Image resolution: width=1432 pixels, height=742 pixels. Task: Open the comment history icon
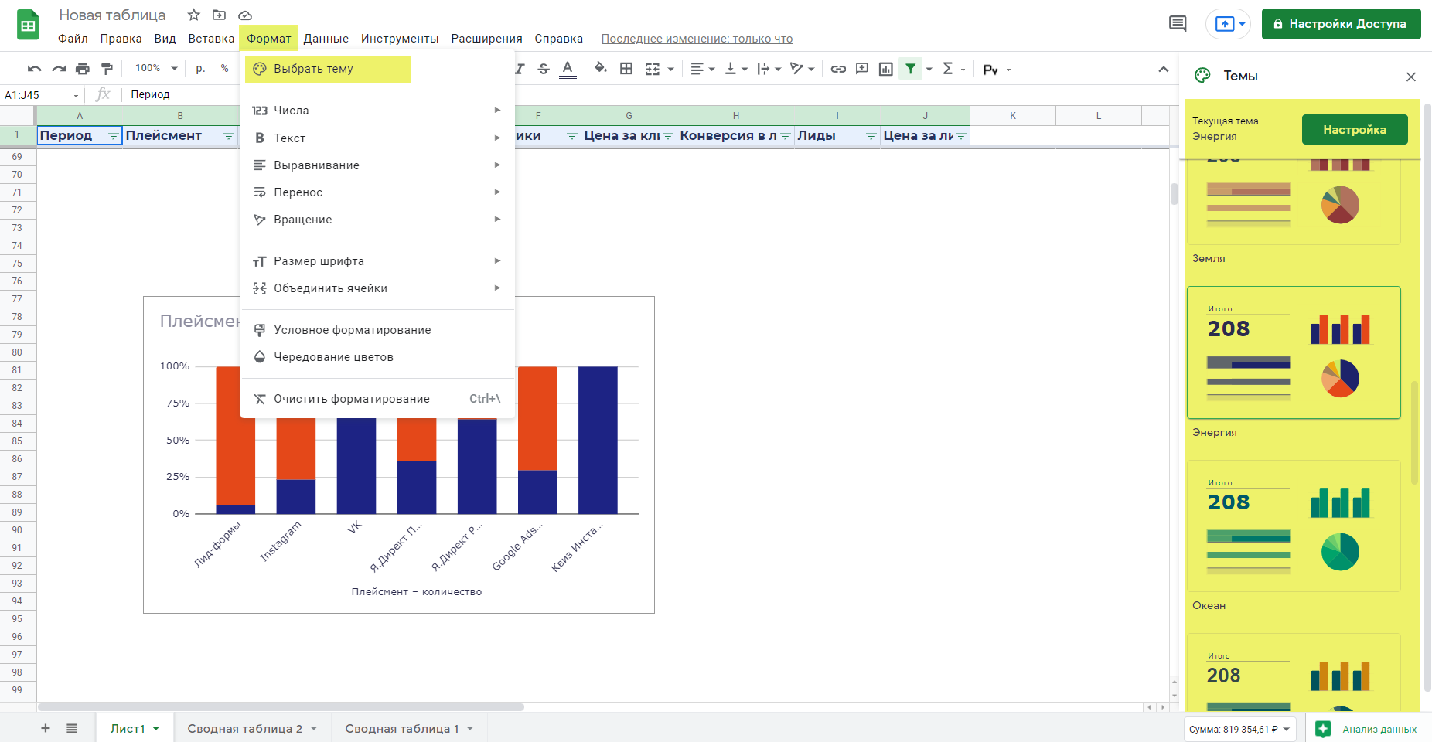1178,24
